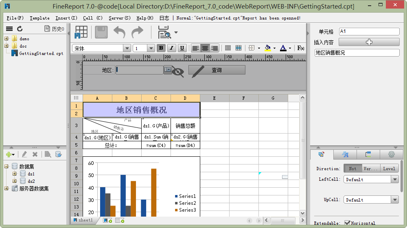Expand the 服务器数据集 node
Screen dimensions: 407x228
[x=6, y=188]
